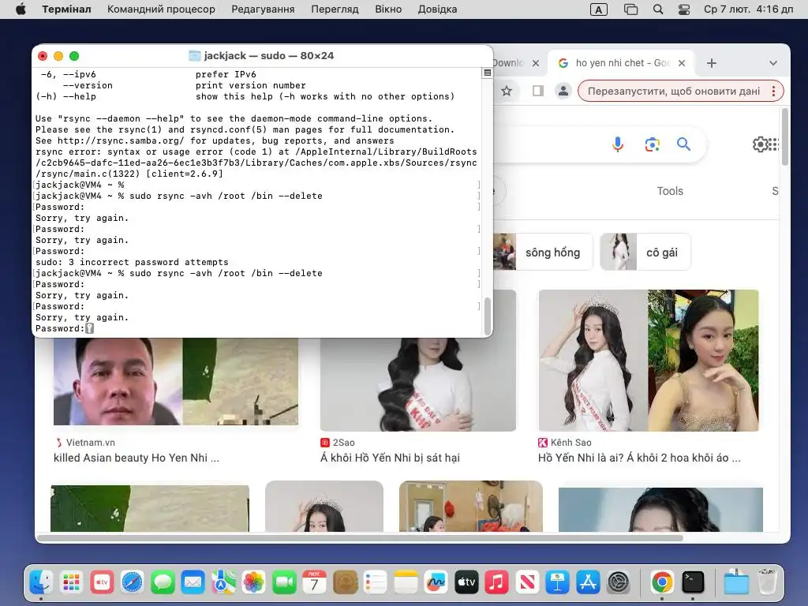Open a new Chrome tab
The height and width of the screenshot is (606, 808).
pyautogui.click(x=712, y=63)
